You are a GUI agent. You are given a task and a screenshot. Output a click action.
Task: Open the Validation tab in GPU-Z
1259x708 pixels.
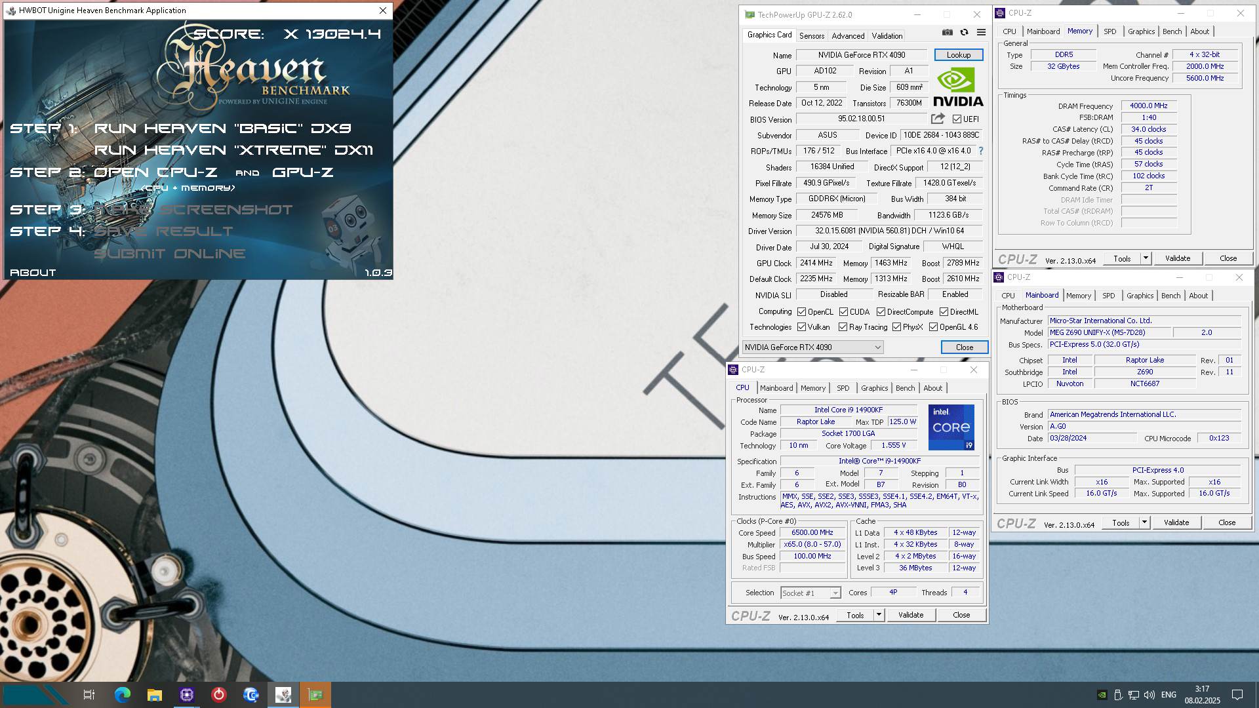(x=887, y=36)
